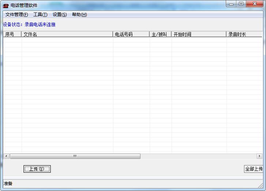Screen dimensions: 266x191
Task: Open the 工具(T) menu
Action: pos(40,15)
